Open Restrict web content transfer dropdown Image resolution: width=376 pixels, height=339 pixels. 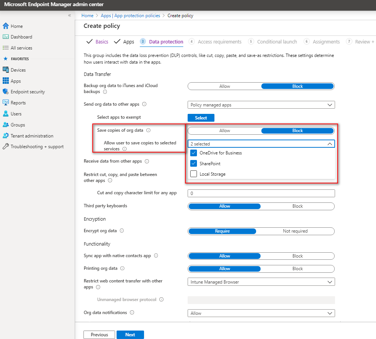(261, 282)
